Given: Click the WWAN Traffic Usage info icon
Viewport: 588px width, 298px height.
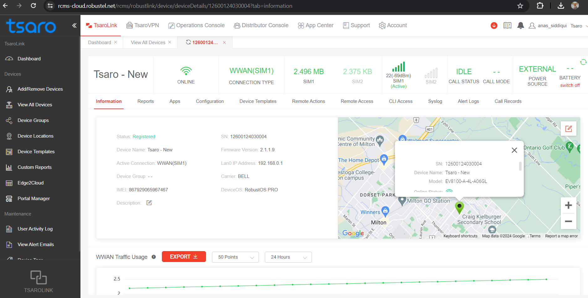Looking at the screenshot, I should coord(154,257).
